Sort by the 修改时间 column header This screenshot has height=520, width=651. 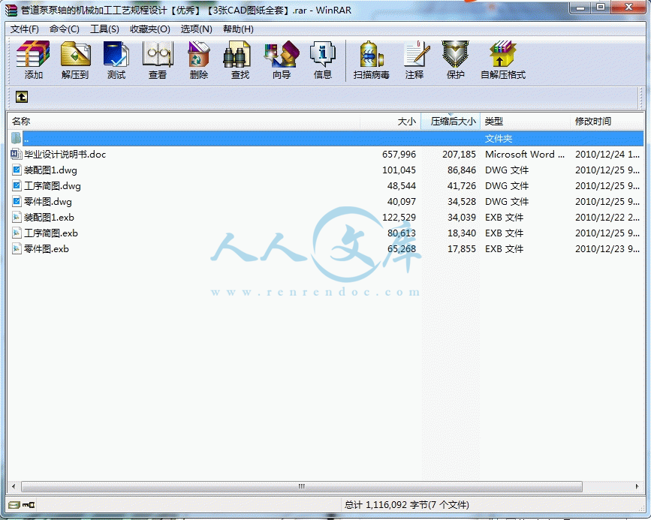click(x=607, y=121)
